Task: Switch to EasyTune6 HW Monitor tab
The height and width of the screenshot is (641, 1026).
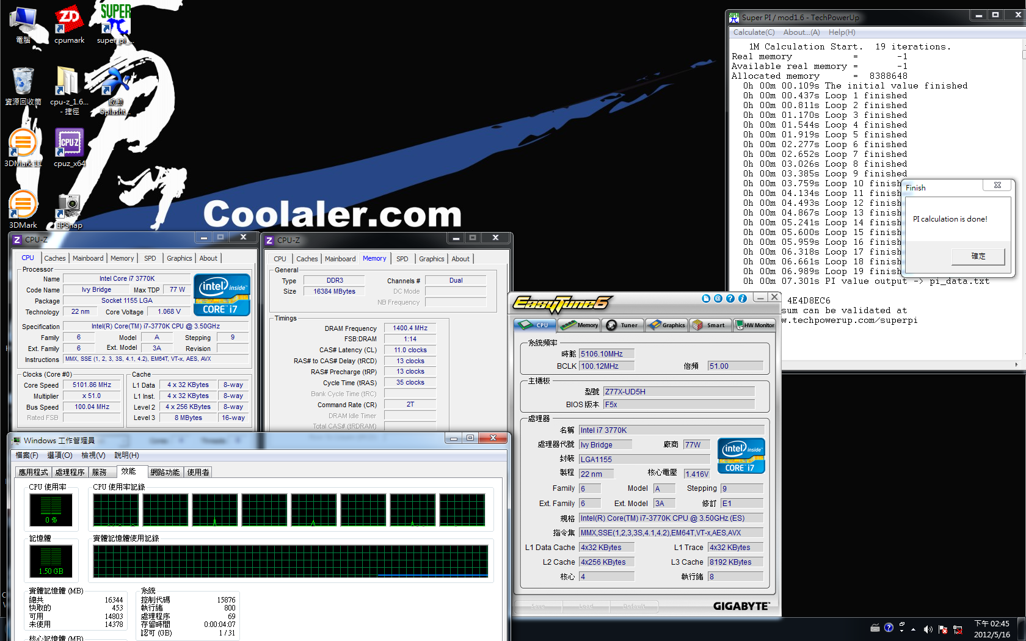Action: pos(754,325)
